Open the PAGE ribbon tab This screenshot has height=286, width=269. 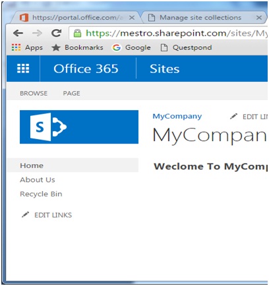pyautogui.click(x=71, y=93)
